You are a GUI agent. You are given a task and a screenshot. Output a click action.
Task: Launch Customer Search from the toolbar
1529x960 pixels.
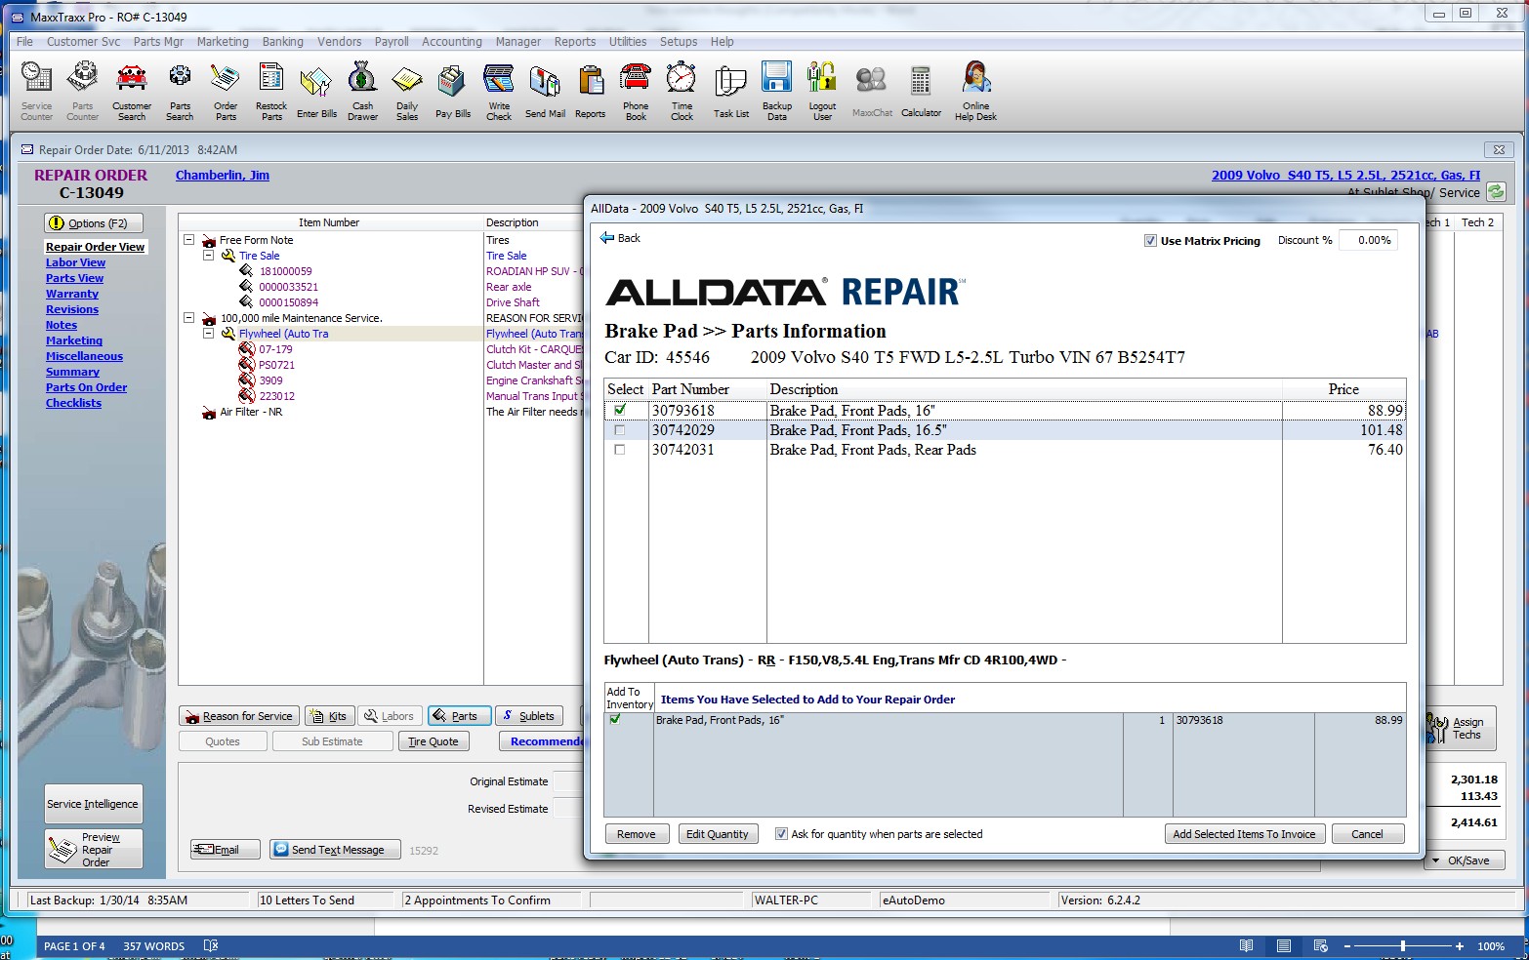(x=131, y=91)
